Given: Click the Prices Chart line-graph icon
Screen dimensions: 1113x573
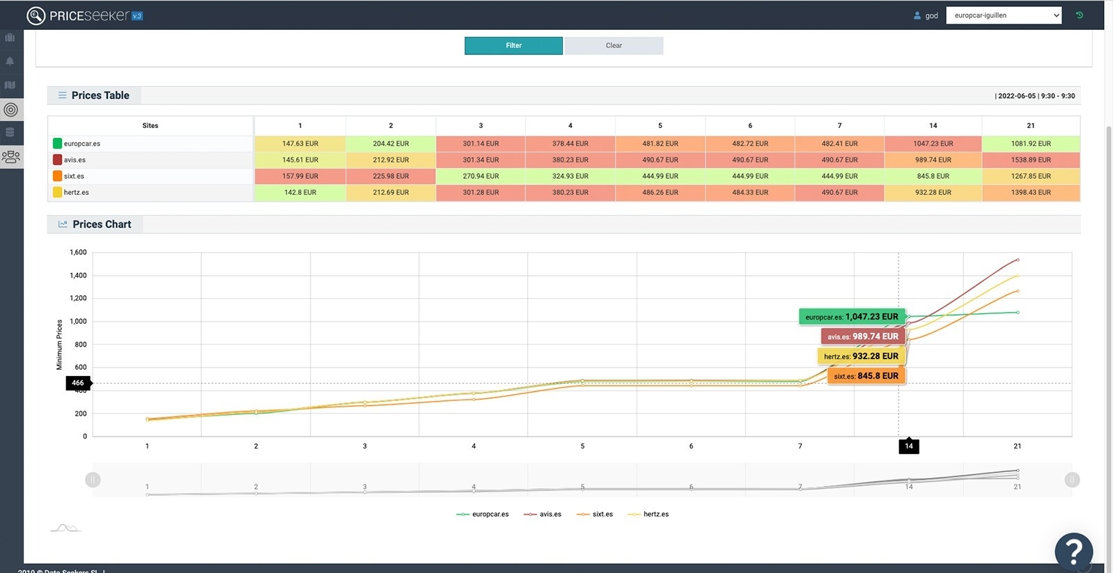Looking at the screenshot, I should (x=63, y=224).
